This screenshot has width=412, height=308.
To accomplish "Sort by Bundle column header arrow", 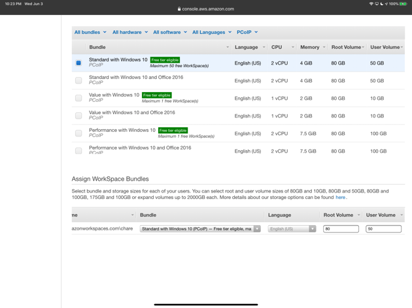I will [228, 47].
